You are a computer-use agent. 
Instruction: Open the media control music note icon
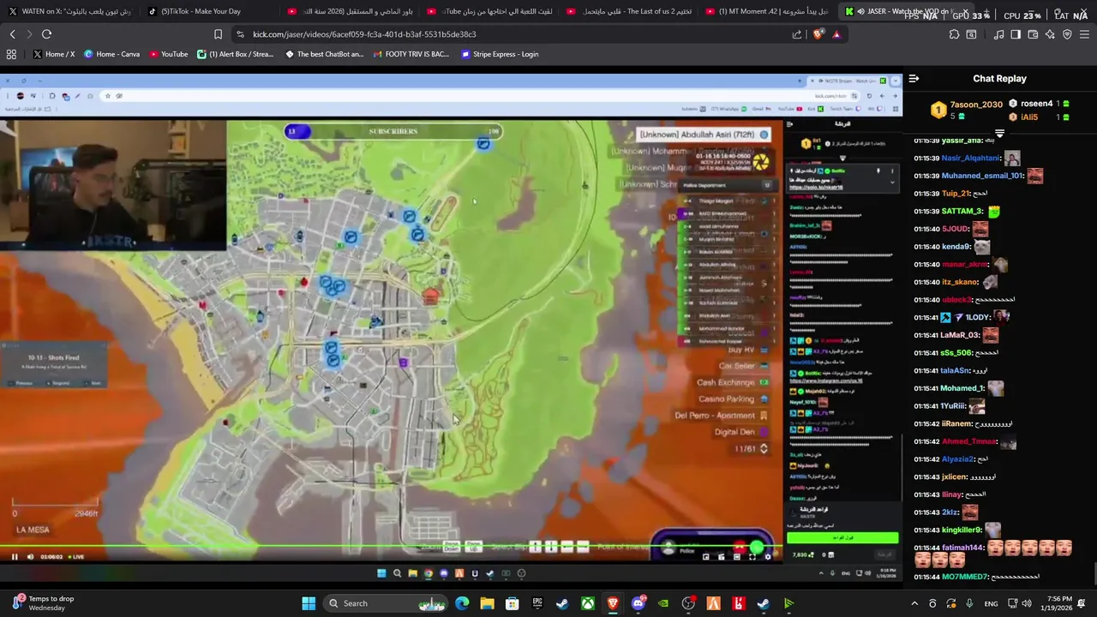[998, 34]
